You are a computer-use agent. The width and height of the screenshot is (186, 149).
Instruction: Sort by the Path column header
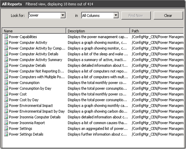[x=157, y=31]
